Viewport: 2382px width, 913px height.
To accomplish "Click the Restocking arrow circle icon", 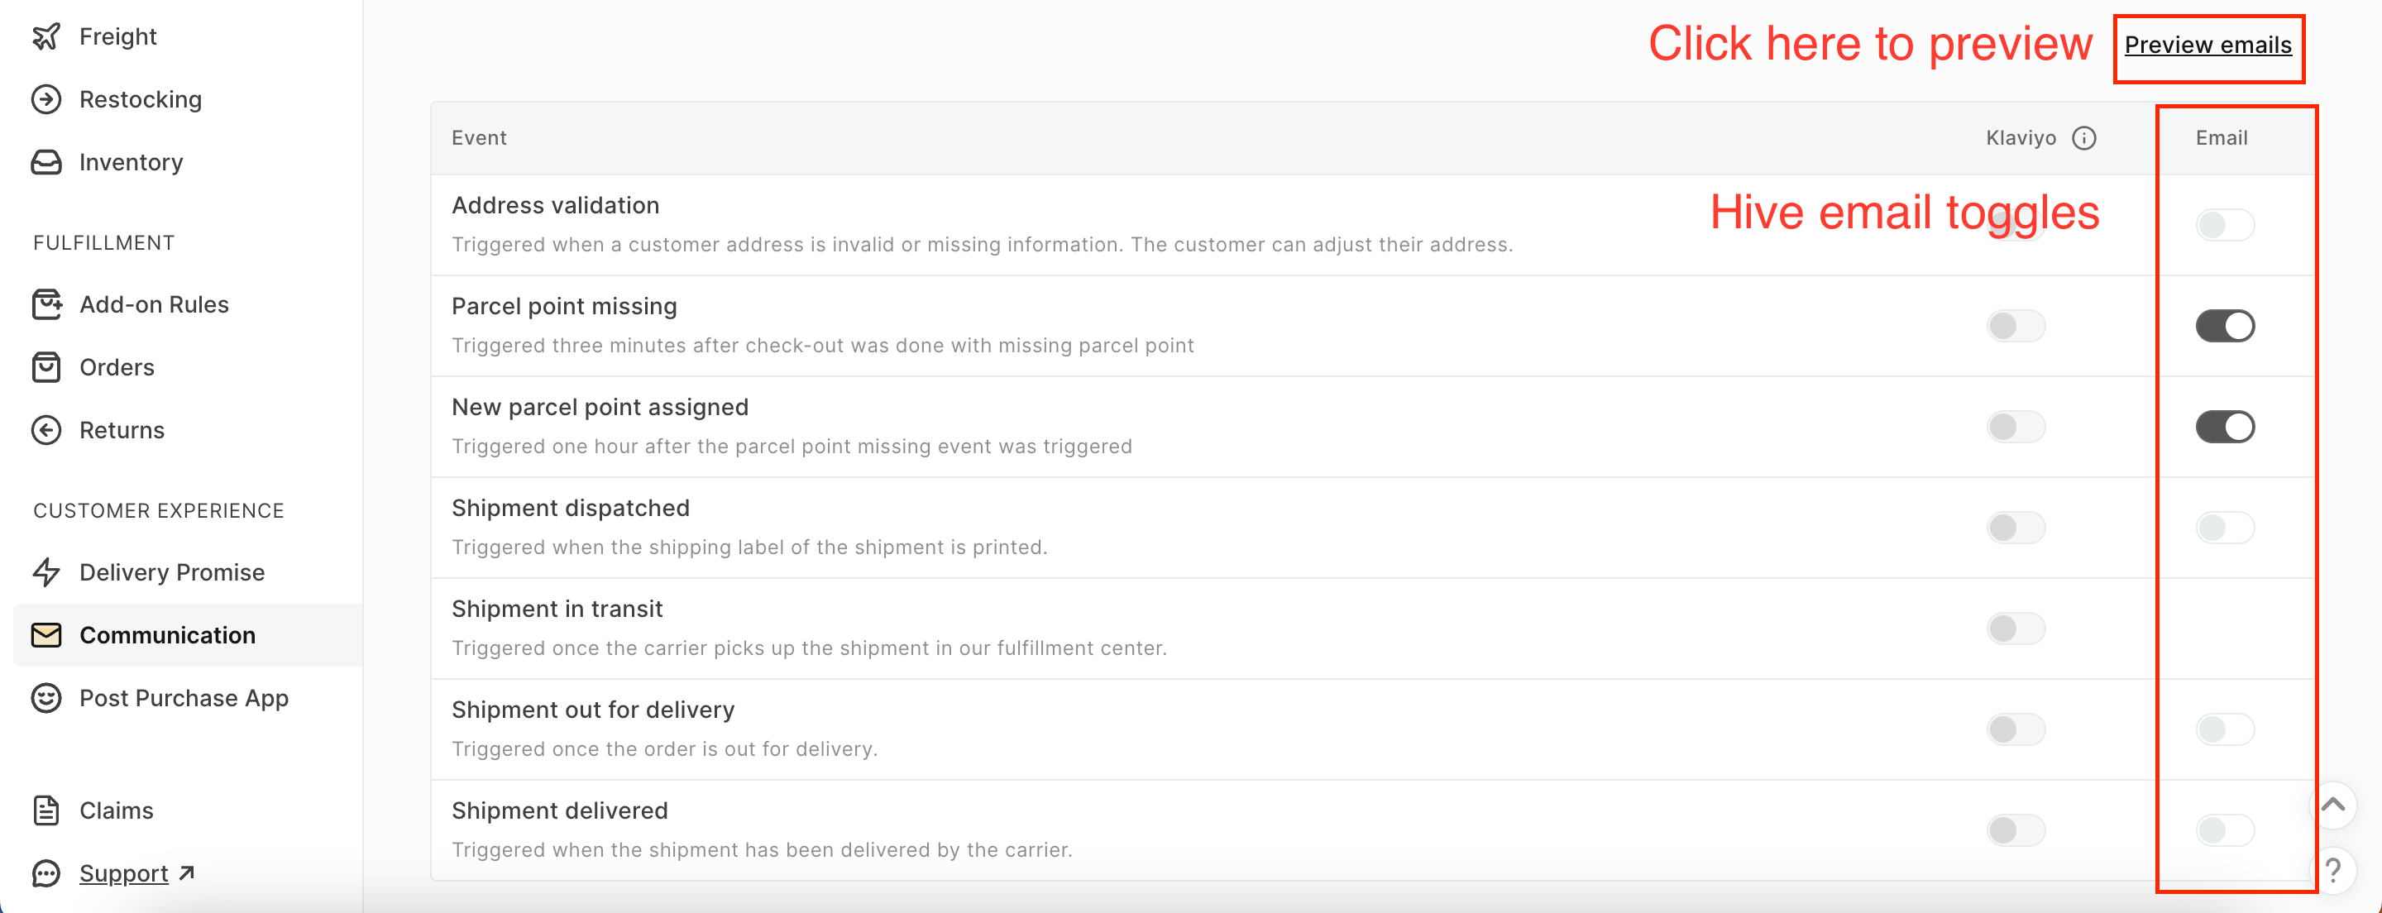I will pyautogui.click(x=46, y=99).
